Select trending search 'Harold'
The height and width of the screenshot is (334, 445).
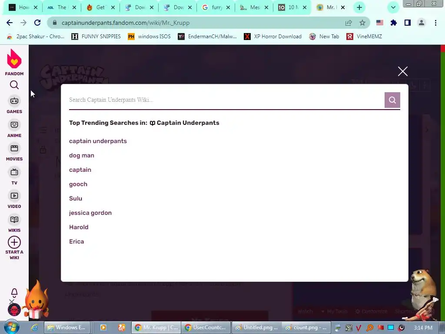[x=79, y=227]
